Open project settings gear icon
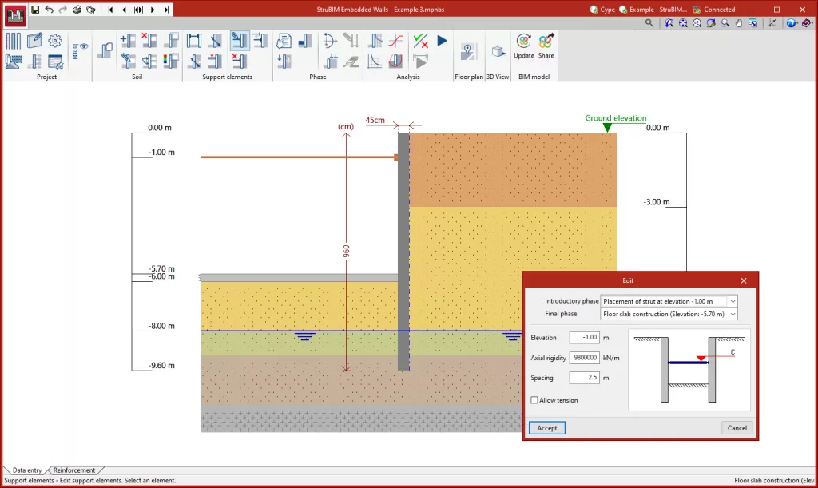 55,40
